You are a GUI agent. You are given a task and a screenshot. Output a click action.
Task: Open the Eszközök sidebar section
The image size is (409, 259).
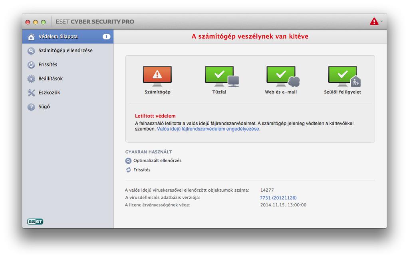click(x=68, y=93)
